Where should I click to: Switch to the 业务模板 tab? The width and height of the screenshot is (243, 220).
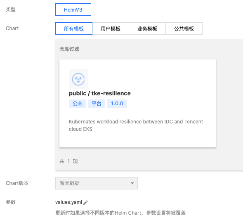(147, 28)
